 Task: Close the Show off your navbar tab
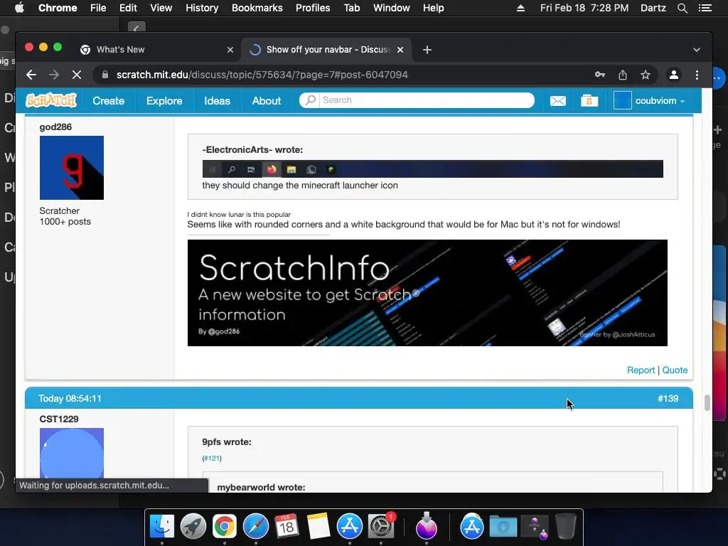point(400,50)
